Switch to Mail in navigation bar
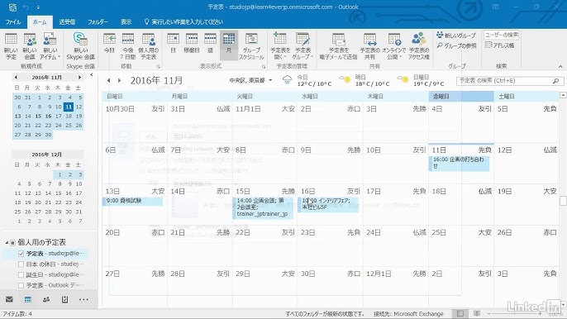Image resolution: width=567 pixels, height=319 pixels. pos(9,299)
